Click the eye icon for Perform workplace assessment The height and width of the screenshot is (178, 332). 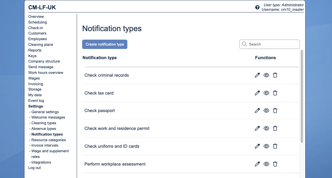pyautogui.click(x=266, y=164)
